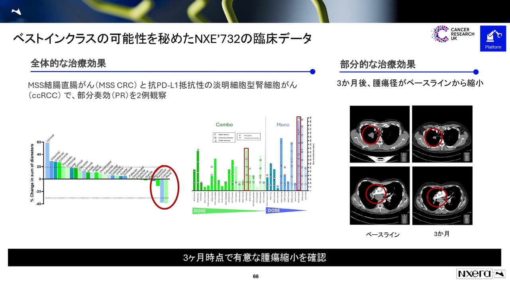Image resolution: width=510 pixels, height=286 pixels.
Task: Open the top-right 3-month CT scan image
Action: [442, 134]
